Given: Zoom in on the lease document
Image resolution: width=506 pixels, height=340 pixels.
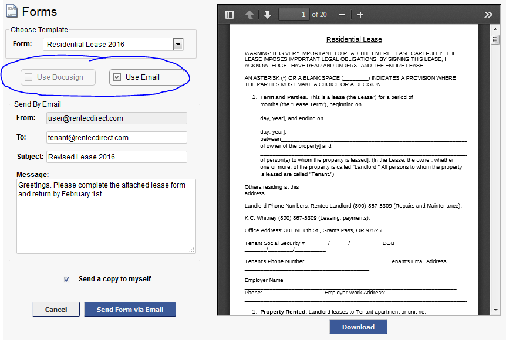Looking at the screenshot, I should coord(360,14).
